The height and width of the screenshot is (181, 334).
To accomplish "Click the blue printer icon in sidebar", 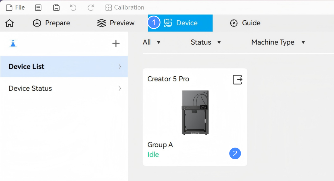I will [x=13, y=43].
